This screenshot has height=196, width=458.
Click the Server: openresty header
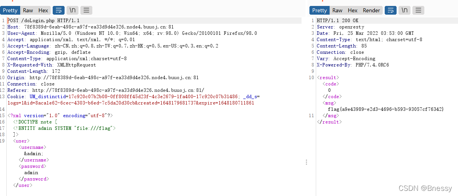tap(340, 27)
